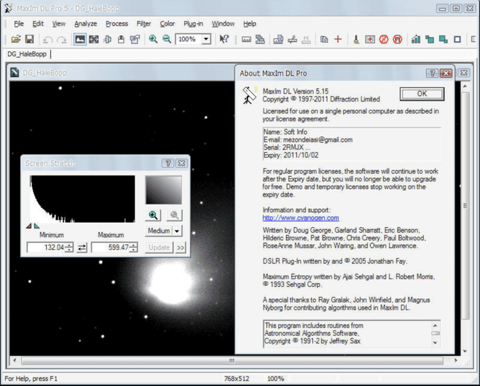
Task: Open the crosshair target Information window icon
Action: pyautogui.click(x=93, y=39)
